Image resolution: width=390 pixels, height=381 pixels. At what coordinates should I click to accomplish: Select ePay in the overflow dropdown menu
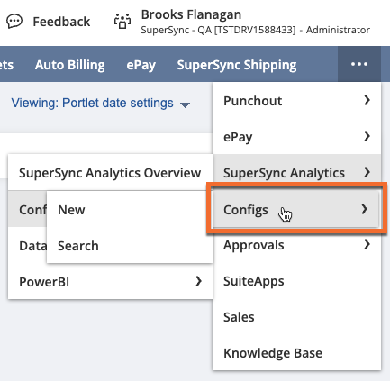point(296,137)
